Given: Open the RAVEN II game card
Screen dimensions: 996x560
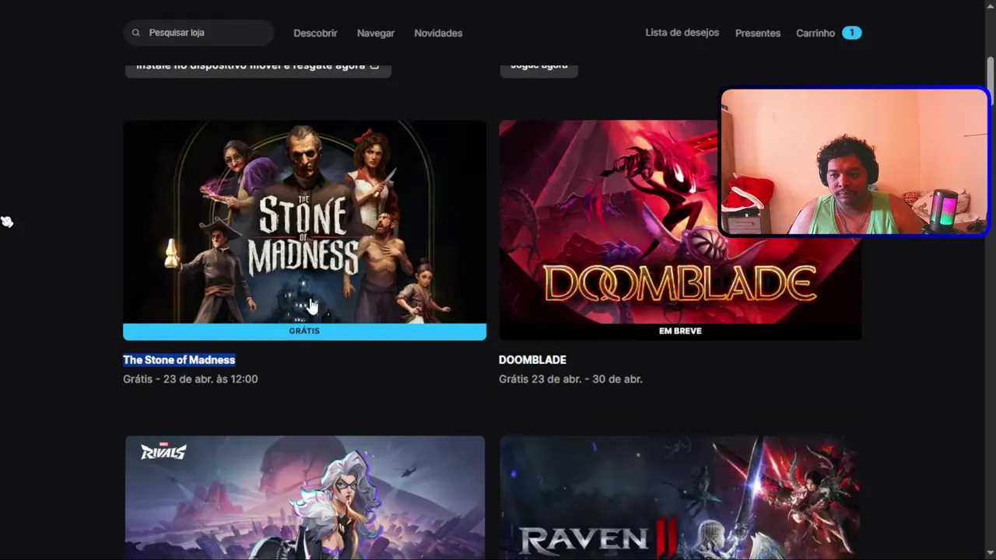Looking at the screenshot, I should 680,498.
